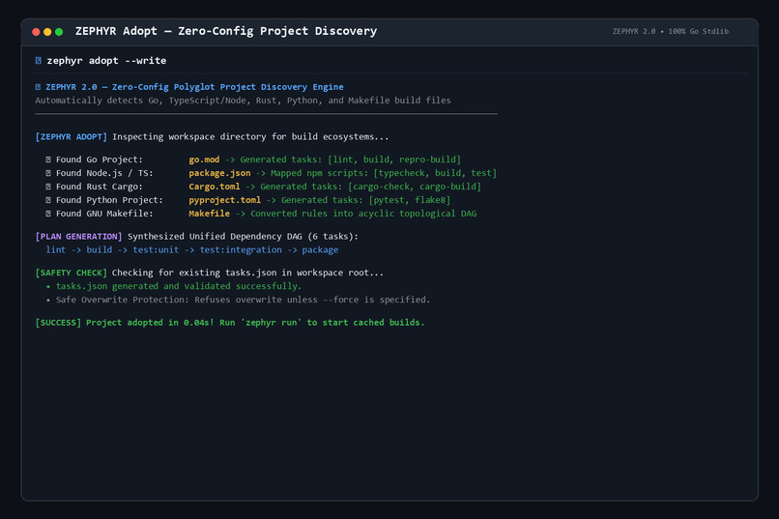This screenshot has height=519, width=779.
Task: Click the '[SAFETY CHECK]' tag
Action: tap(72, 273)
